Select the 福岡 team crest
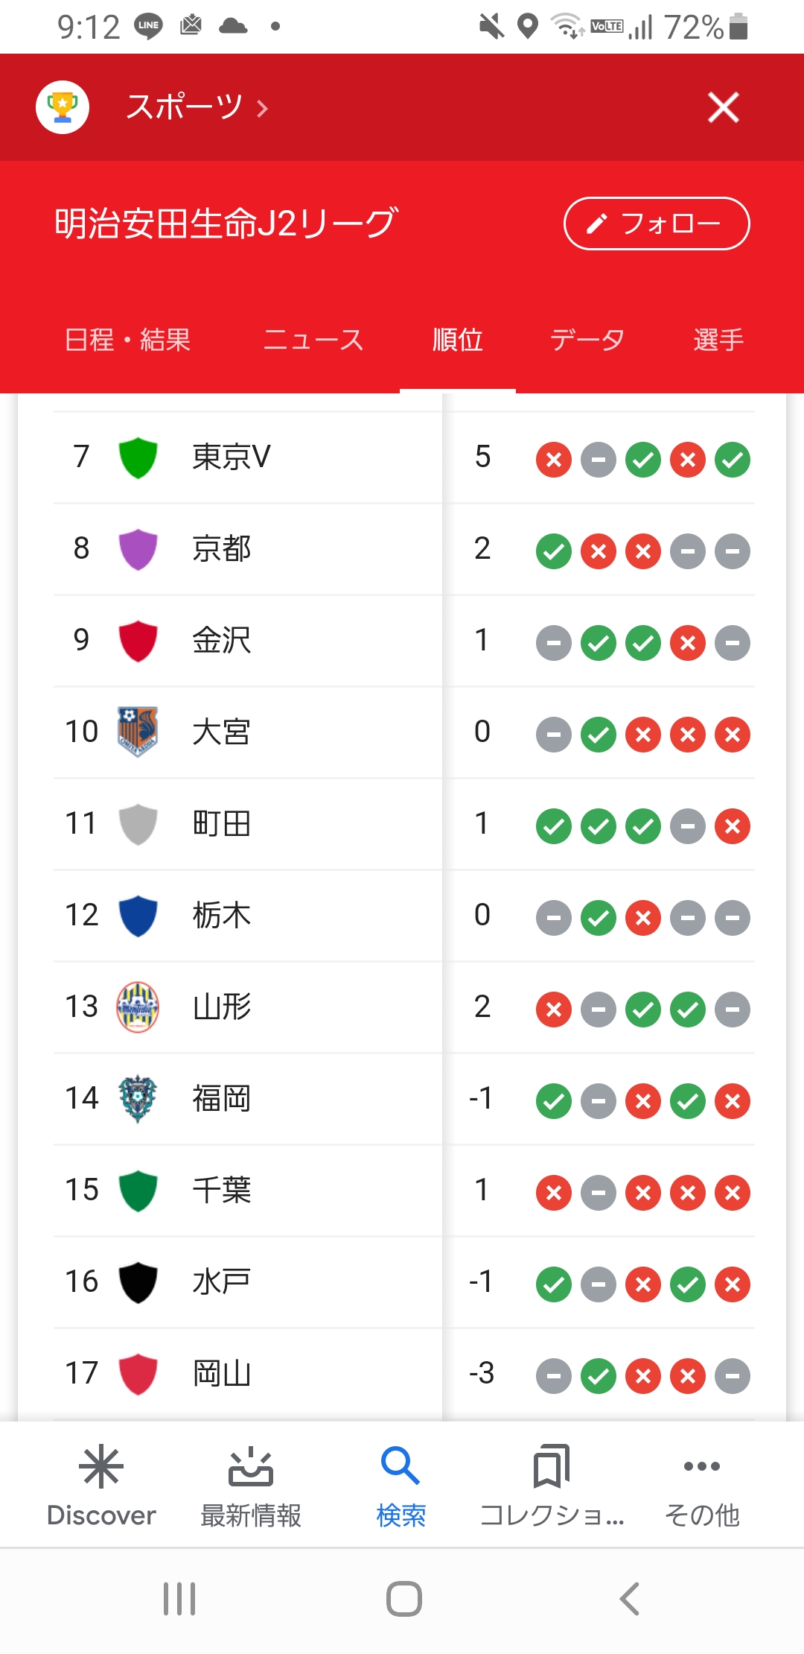This screenshot has height=1654, width=804. click(x=138, y=1098)
